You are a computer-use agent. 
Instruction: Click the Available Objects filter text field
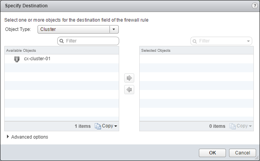(91, 41)
